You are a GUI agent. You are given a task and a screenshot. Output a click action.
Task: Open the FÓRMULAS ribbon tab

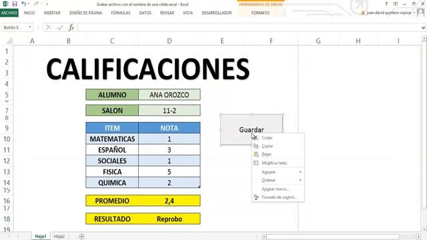tap(121, 13)
